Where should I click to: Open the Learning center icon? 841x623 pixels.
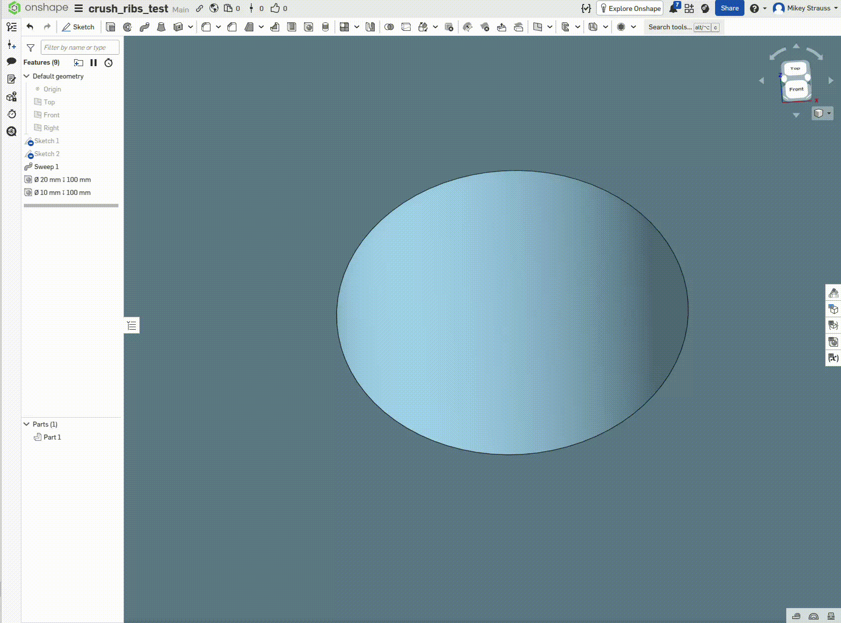tap(705, 8)
